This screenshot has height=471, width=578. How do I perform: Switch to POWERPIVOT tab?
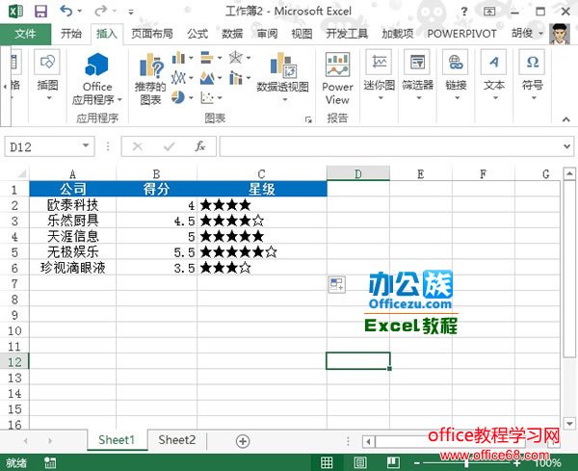point(461,34)
